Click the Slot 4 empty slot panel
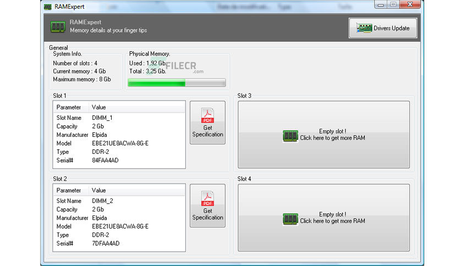This screenshot has width=460, height=266. click(x=324, y=218)
